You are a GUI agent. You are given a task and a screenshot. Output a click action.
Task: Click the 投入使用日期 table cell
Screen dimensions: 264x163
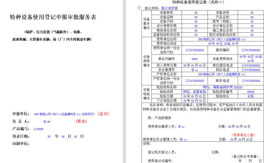point(167,65)
